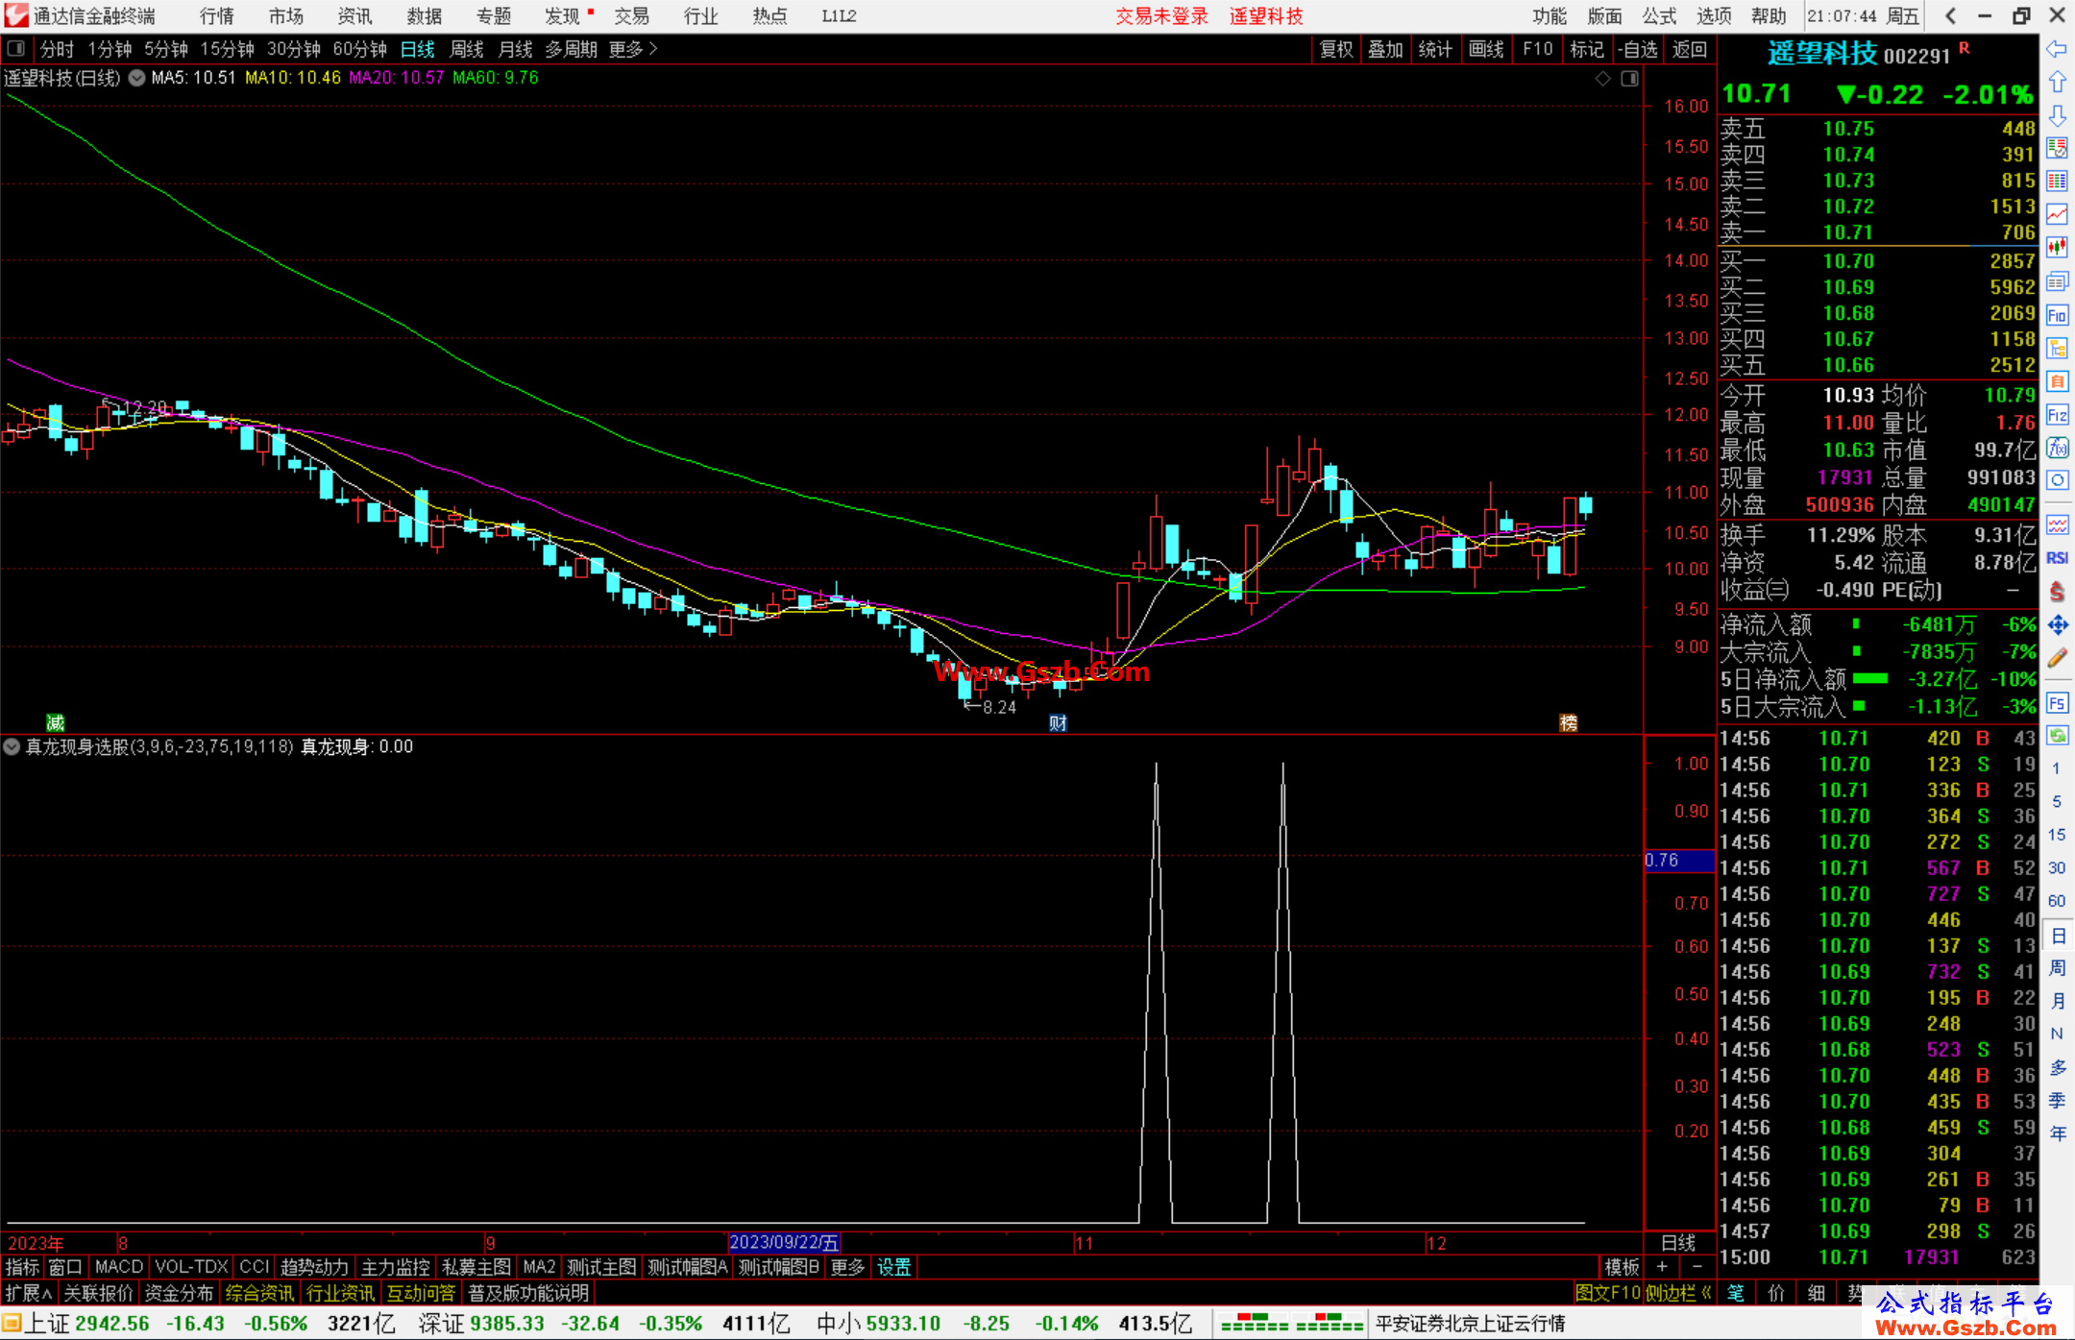Click the RSI indicator icon

click(x=2057, y=558)
